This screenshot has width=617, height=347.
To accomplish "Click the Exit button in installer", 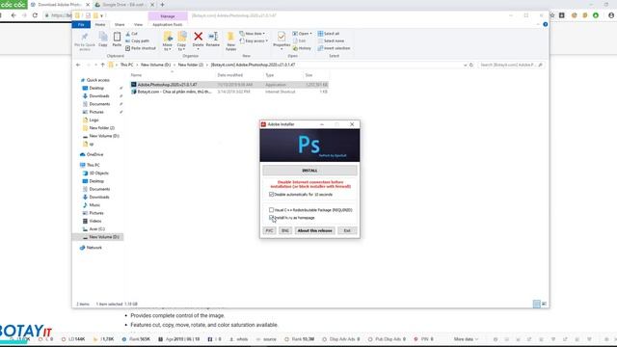I will tap(347, 230).
